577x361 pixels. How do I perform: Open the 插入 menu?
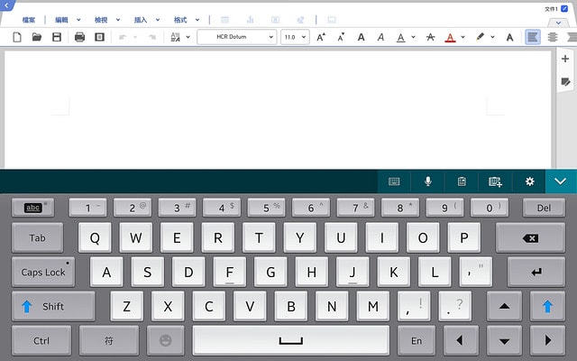(141, 19)
